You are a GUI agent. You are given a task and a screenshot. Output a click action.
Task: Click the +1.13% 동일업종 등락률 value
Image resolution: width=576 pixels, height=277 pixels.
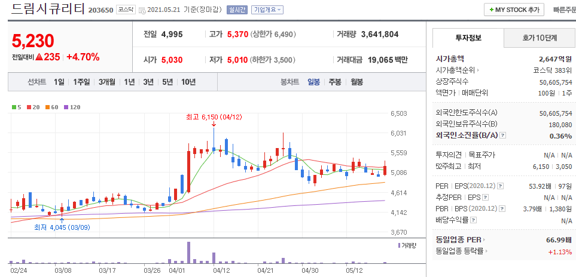[x=560, y=252]
